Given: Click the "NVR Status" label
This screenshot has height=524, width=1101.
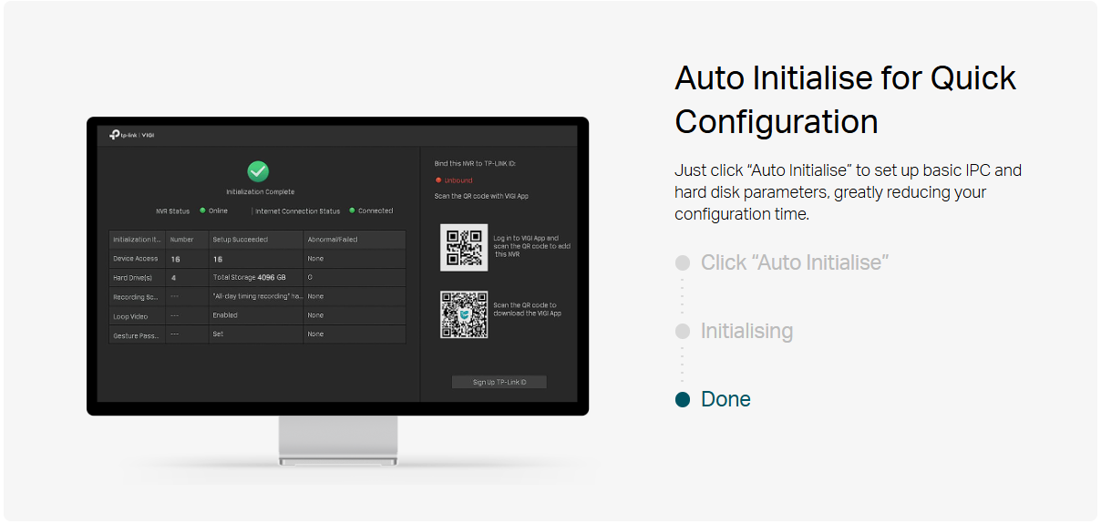Looking at the screenshot, I should pyautogui.click(x=172, y=211).
